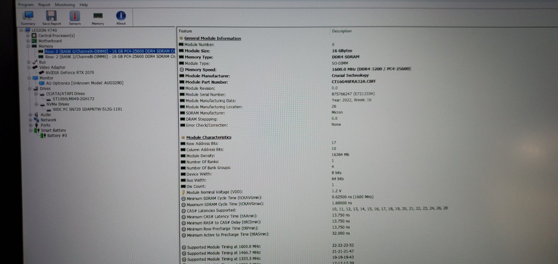The width and height of the screenshot is (558, 264).
Task: Open the Summary toolbar icon
Action: [28, 18]
